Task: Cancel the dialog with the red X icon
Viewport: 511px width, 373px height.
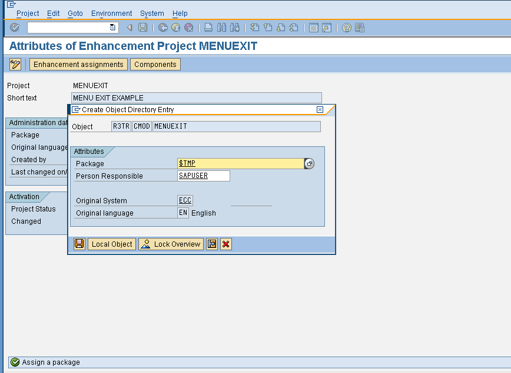Action: pyautogui.click(x=225, y=244)
